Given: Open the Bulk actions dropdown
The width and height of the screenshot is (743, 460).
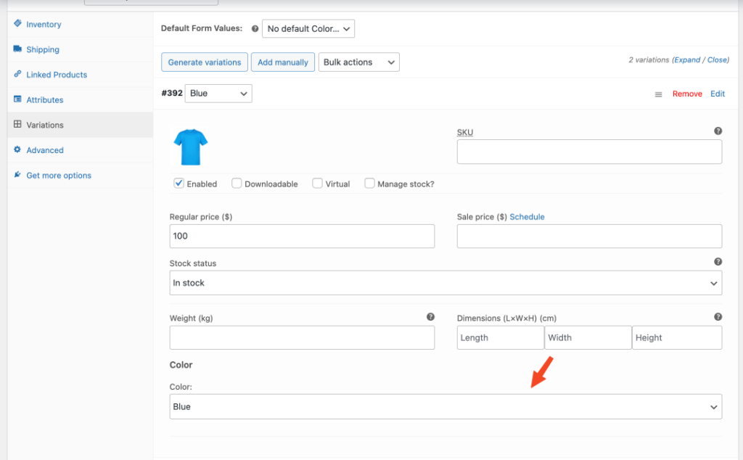Looking at the screenshot, I should [x=358, y=62].
